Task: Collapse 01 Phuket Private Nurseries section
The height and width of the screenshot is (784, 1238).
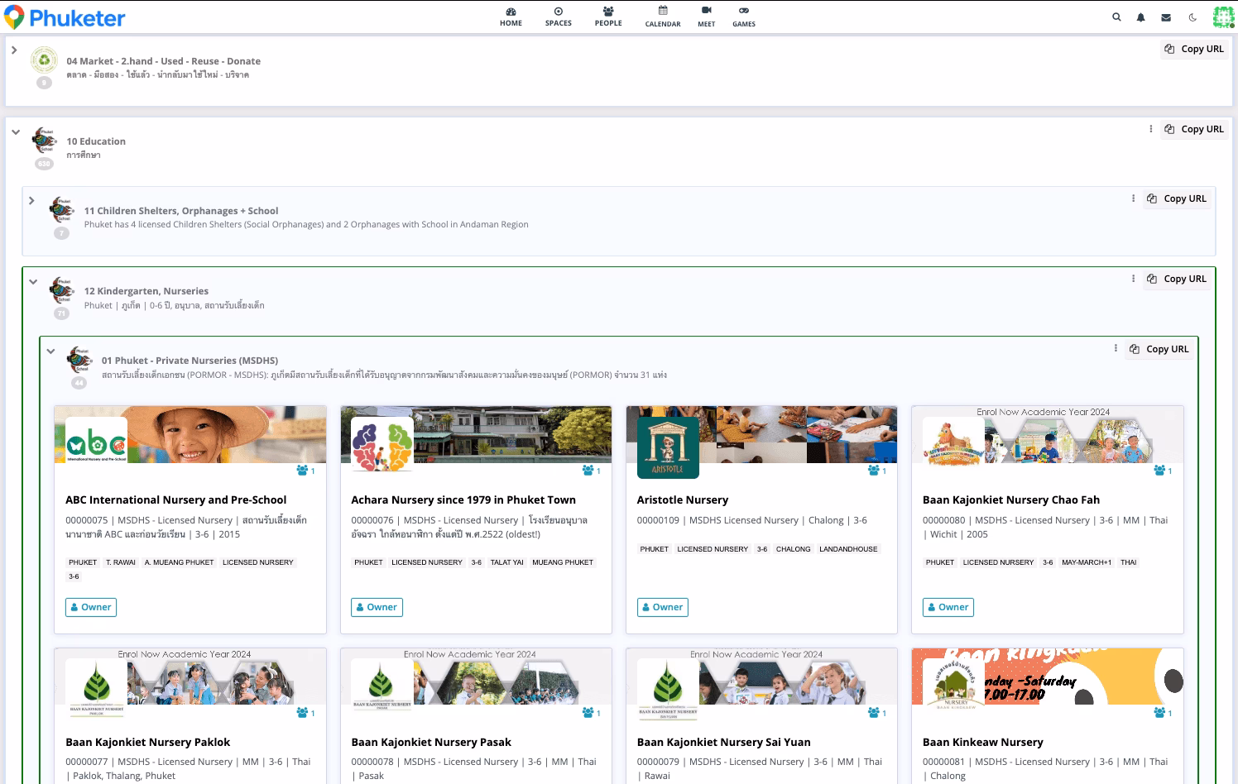Action: [50, 351]
